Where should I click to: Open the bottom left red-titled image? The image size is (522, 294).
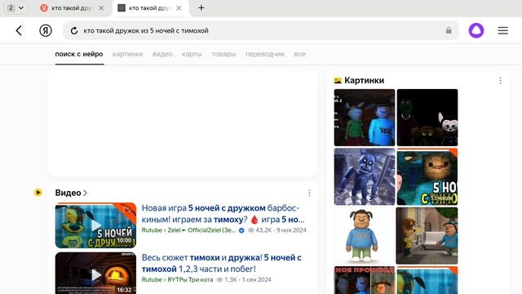click(x=365, y=280)
